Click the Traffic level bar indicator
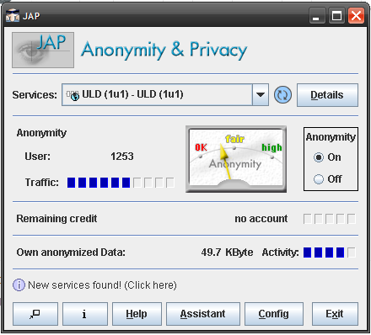Image resolution: width=371 pixels, height=335 pixels. pyautogui.click(x=121, y=183)
